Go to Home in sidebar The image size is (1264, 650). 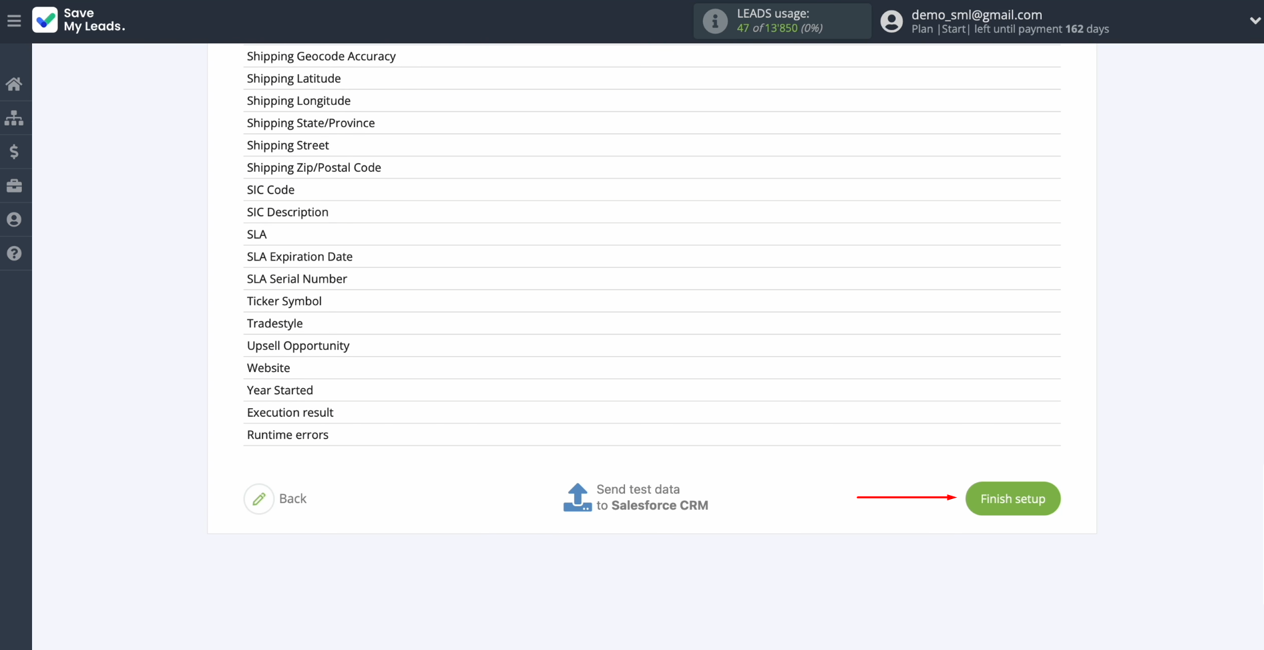14,84
